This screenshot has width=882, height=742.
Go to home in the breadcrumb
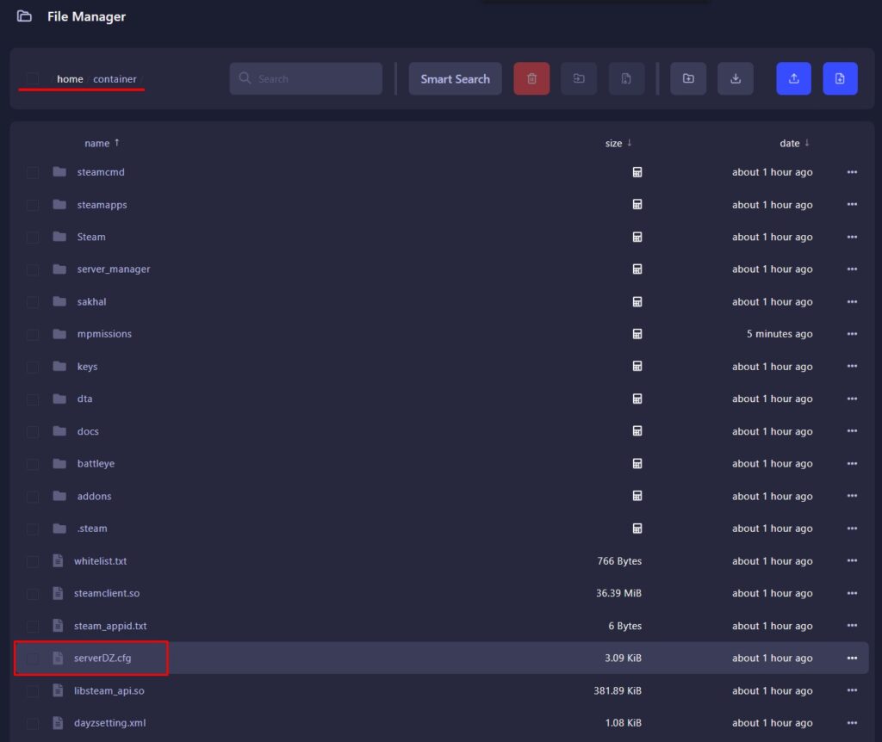tap(70, 79)
